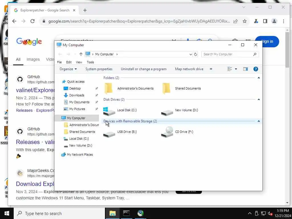
Task: Click System properties
Action: [99, 69]
